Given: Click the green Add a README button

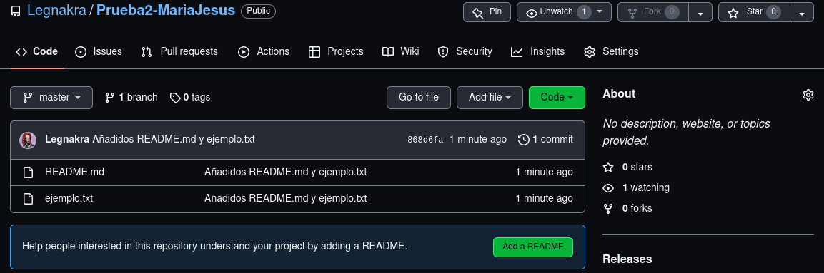Looking at the screenshot, I should [533, 247].
